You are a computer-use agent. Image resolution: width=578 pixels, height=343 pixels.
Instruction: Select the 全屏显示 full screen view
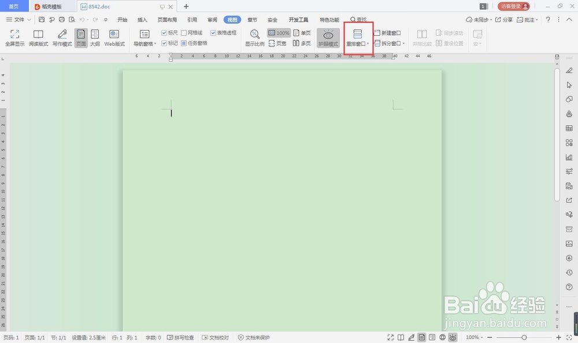click(x=14, y=38)
